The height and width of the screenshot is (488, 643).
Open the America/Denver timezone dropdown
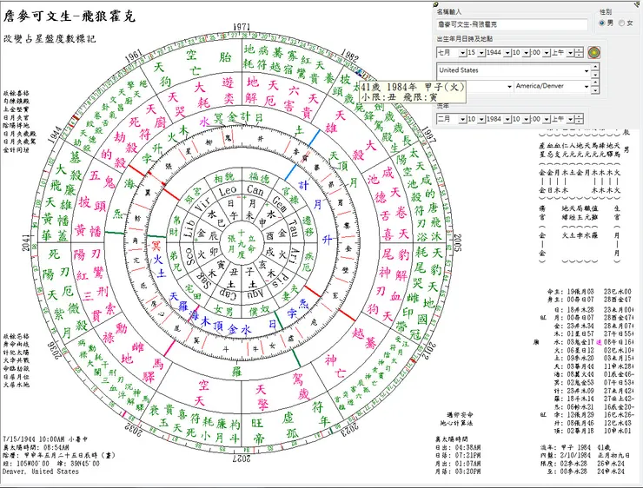(x=587, y=87)
